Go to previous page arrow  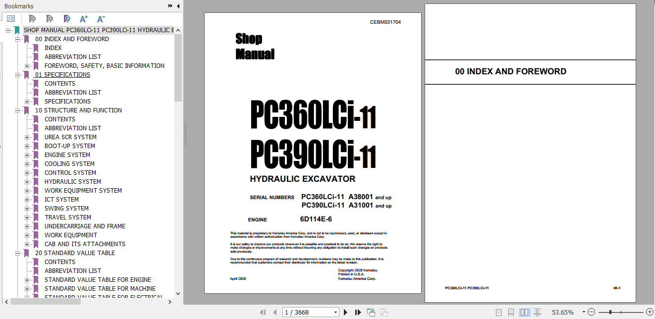[x=274, y=312]
